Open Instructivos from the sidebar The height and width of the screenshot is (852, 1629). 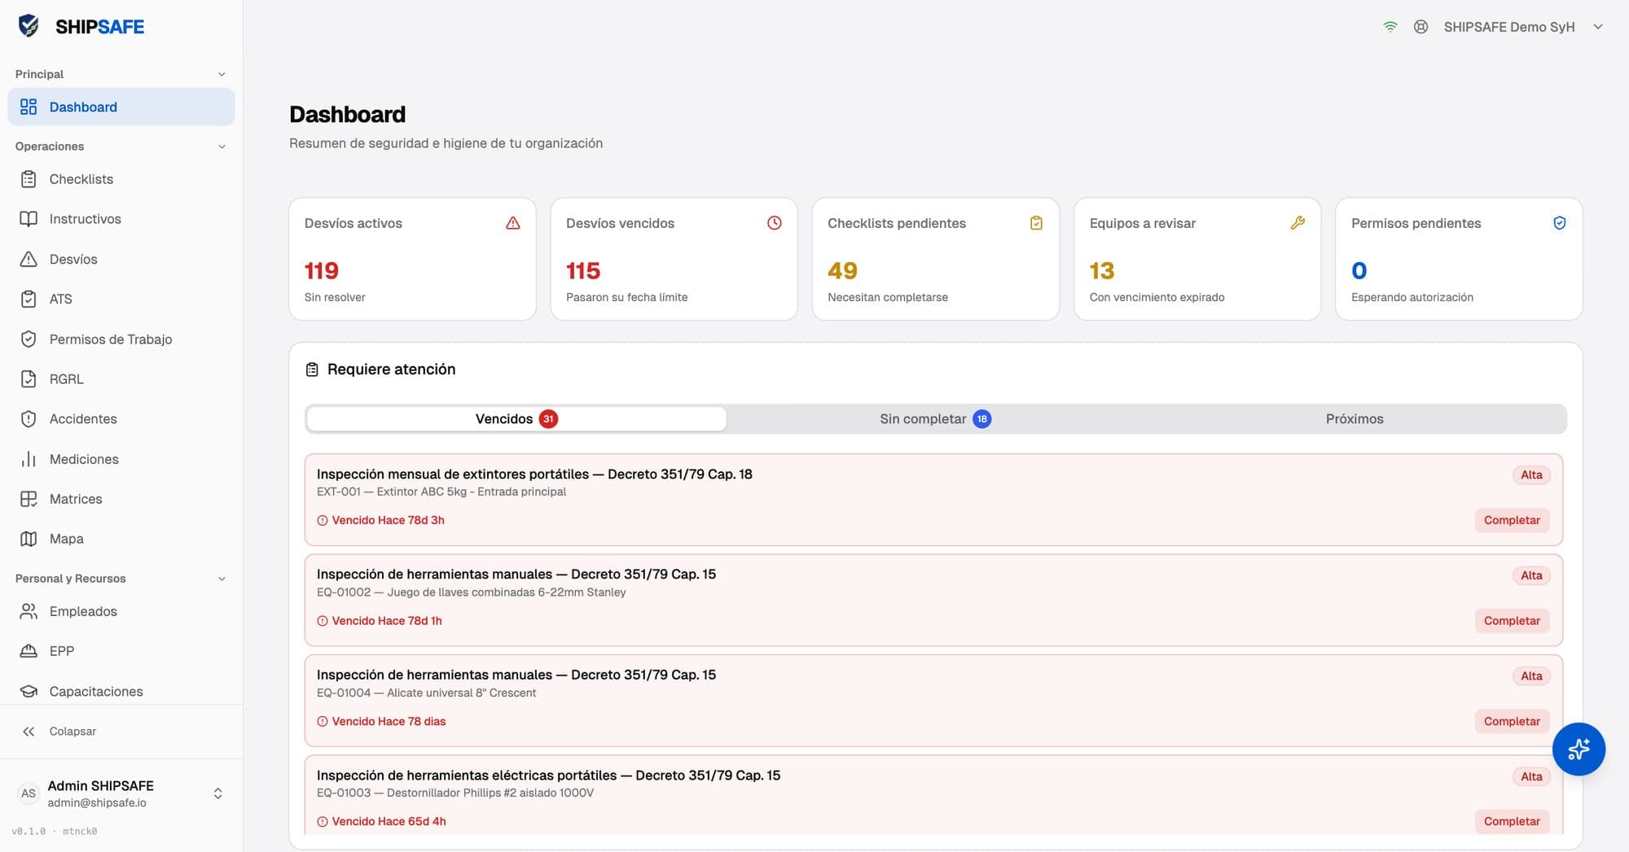[x=121, y=219]
